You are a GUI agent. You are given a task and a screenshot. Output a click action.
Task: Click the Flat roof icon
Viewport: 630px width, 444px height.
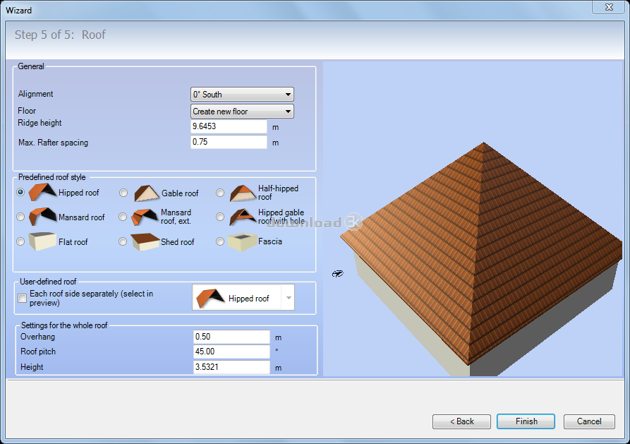(41, 241)
